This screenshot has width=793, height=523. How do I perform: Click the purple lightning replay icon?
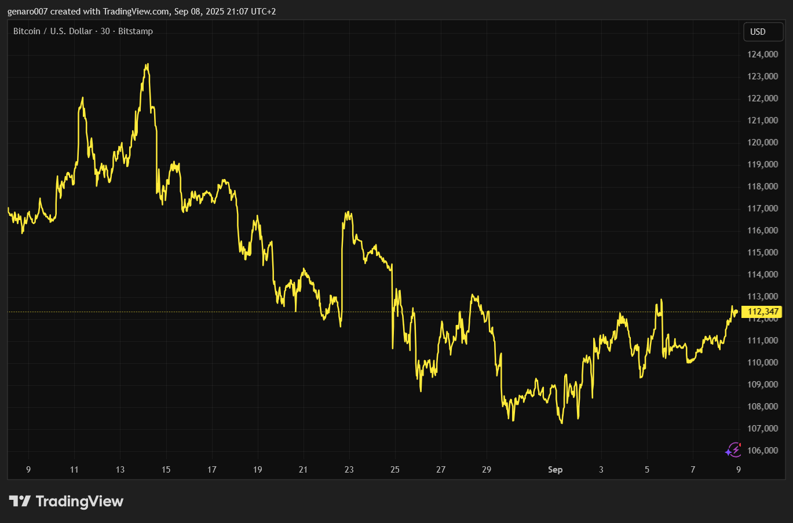click(733, 450)
